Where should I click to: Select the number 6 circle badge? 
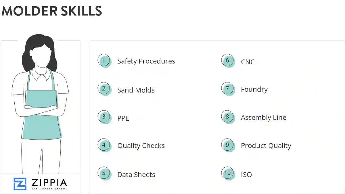point(227,60)
